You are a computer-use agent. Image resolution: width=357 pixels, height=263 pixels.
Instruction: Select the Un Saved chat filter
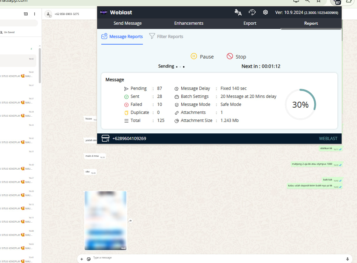pyautogui.click(x=8, y=32)
